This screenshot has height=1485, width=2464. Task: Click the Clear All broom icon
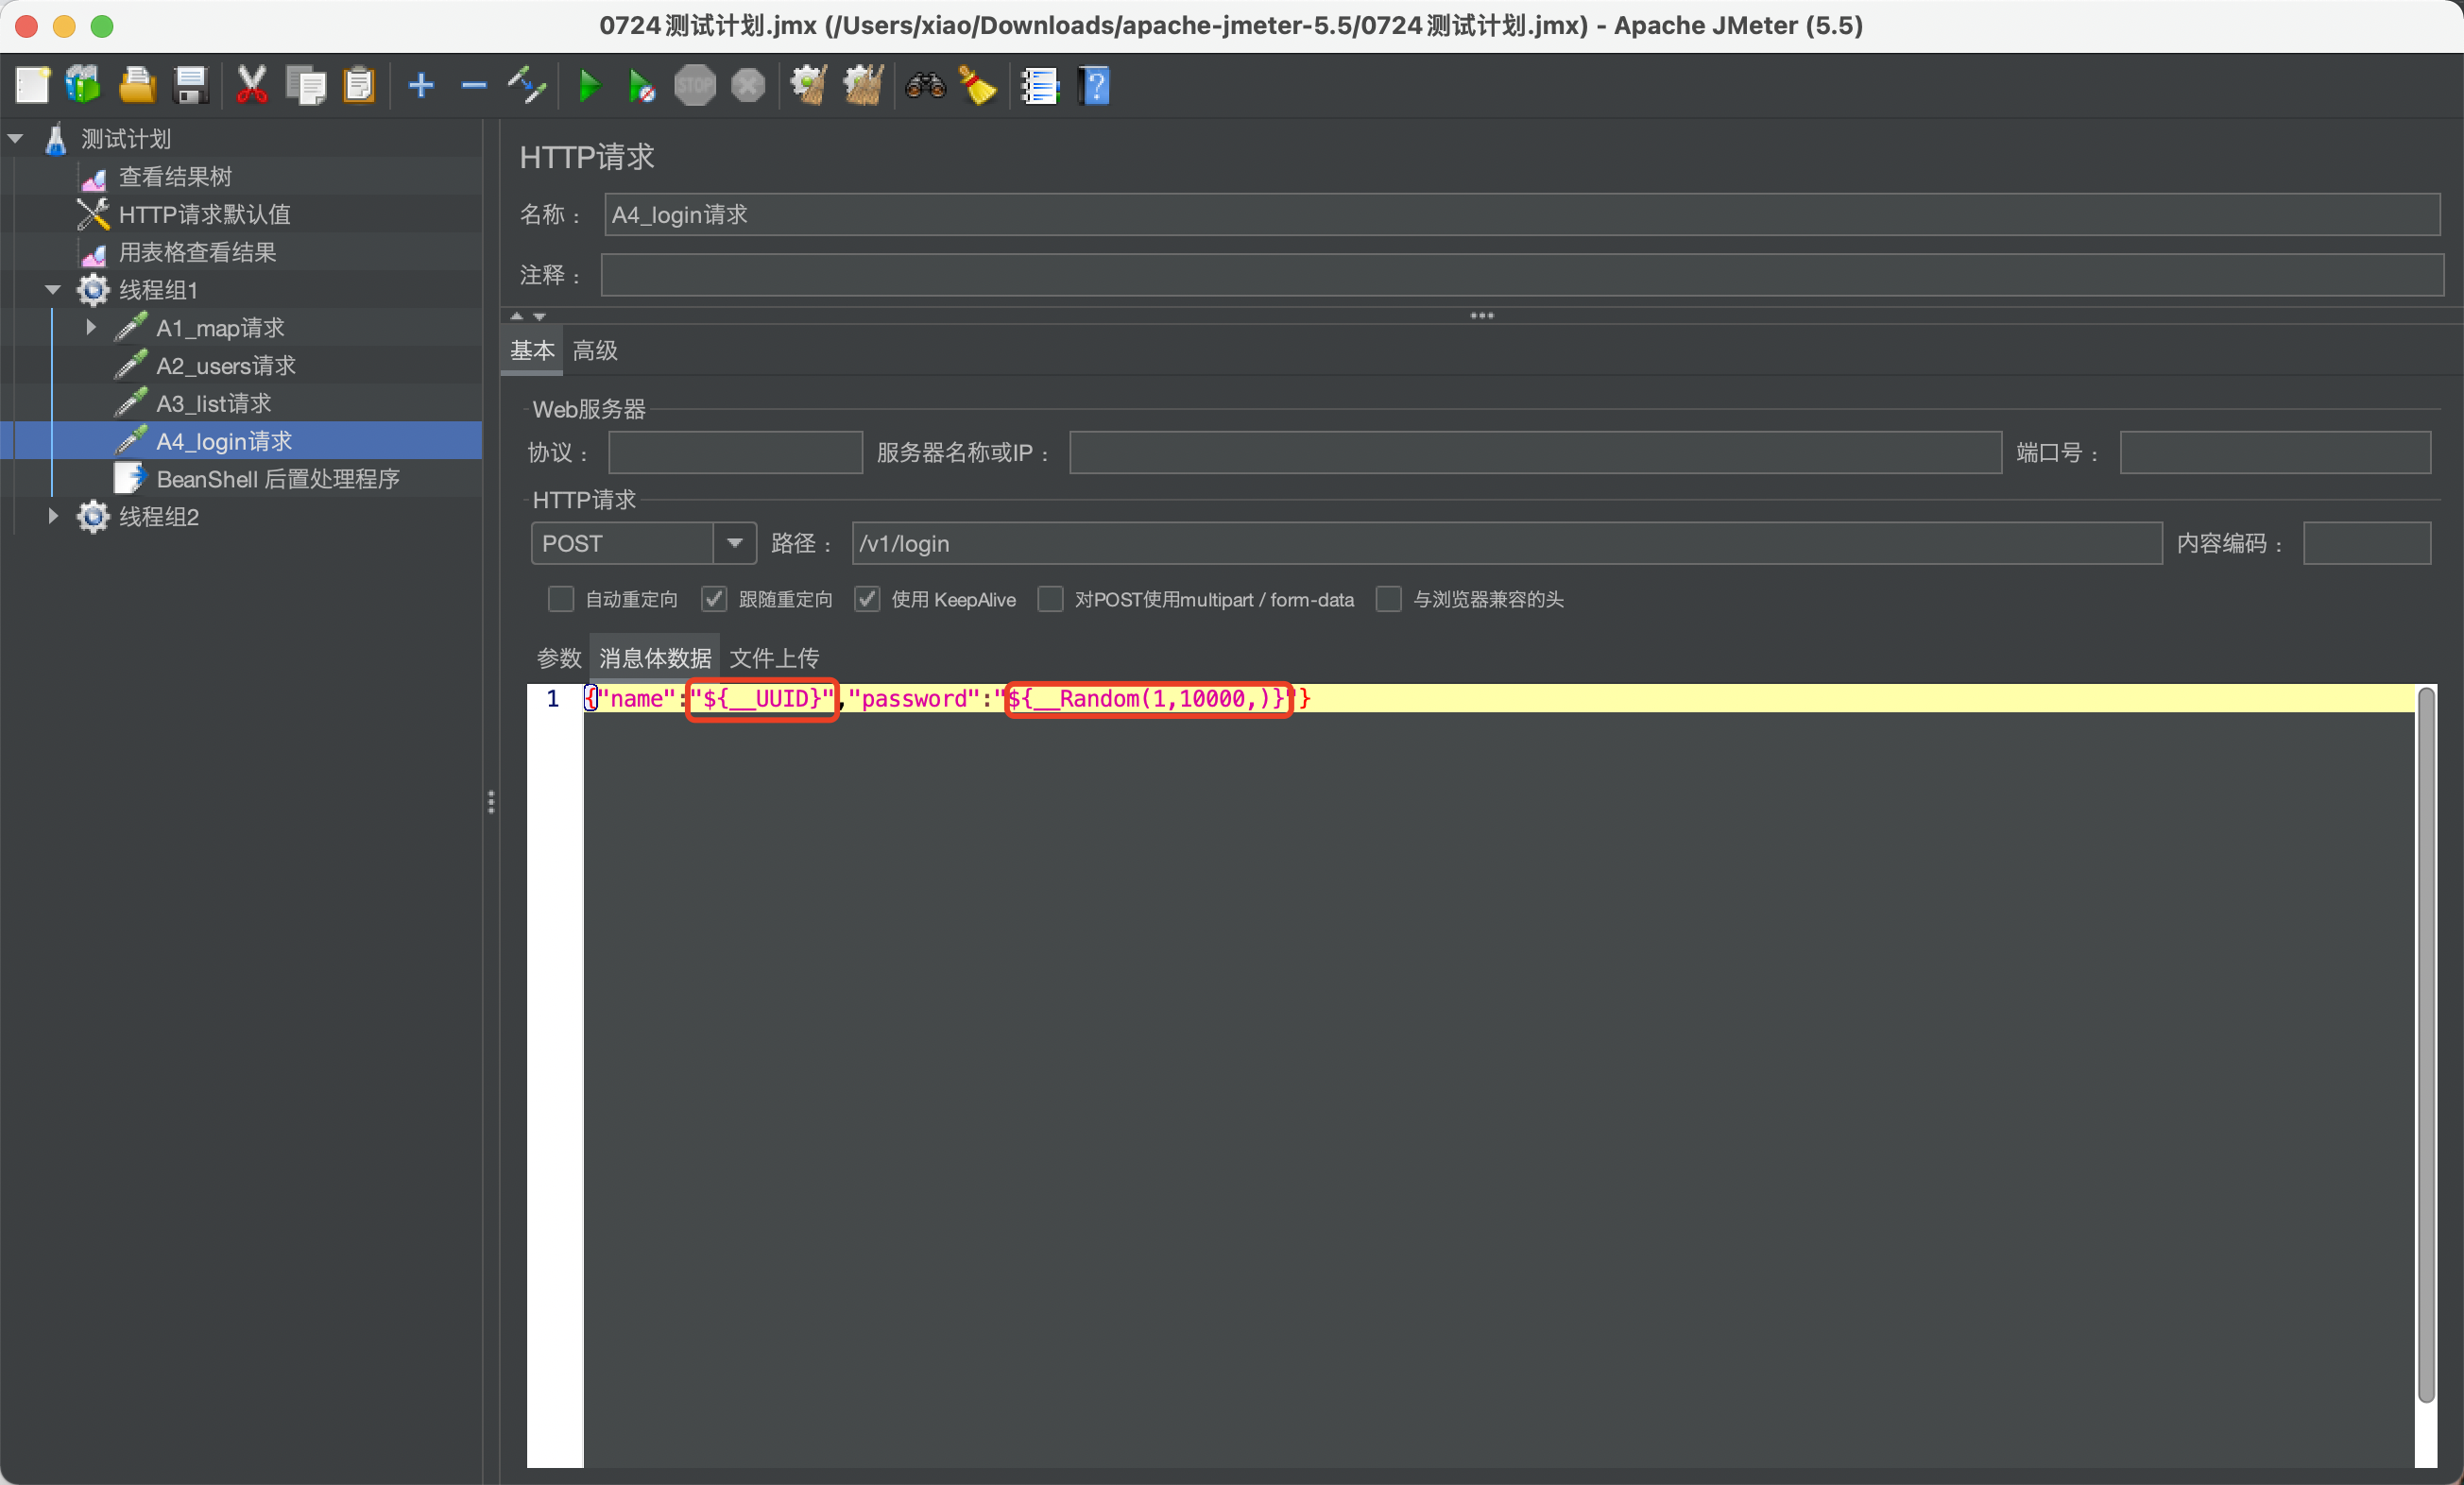[863, 86]
